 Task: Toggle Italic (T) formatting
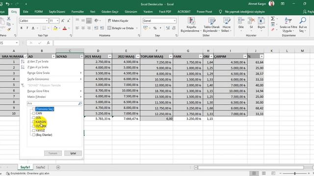tap(27, 28)
